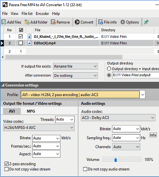Viewport: 159px width, 177px height.
Task: Click the 100% volume value
Action: [149, 160]
